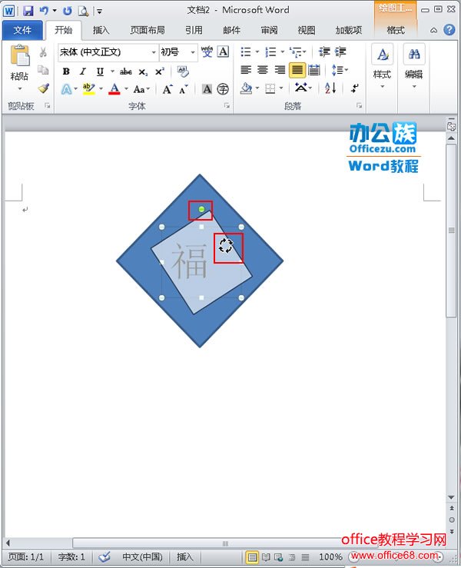Open the 文件 file tab
The height and width of the screenshot is (568, 461).
[x=22, y=31]
